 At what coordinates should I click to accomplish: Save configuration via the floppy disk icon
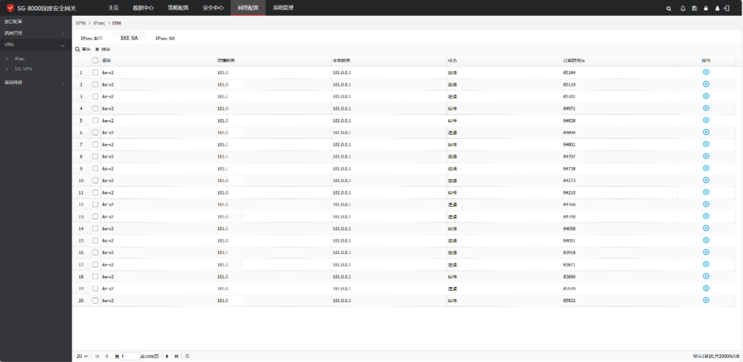695,8
